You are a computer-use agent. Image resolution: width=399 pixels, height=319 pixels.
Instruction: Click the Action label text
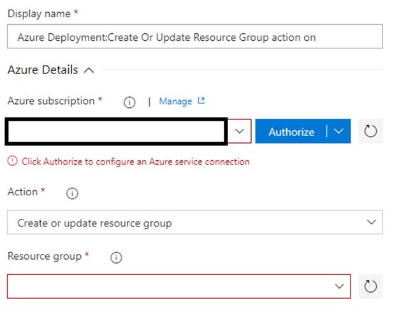(x=22, y=192)
